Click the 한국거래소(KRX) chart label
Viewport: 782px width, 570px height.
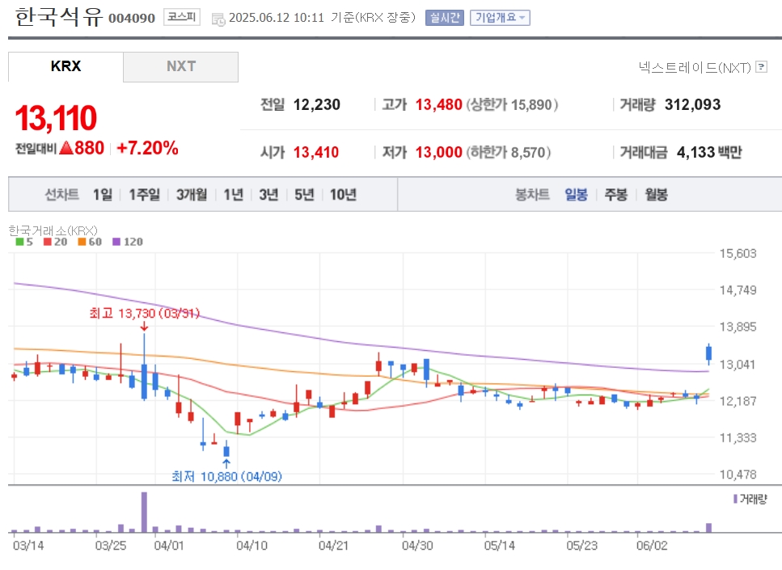[53, 230]
